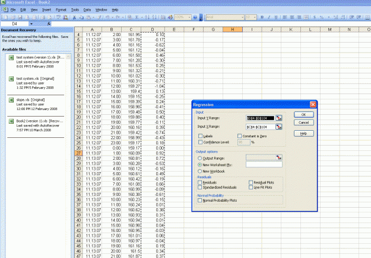The width and height of the screenshot is (371, 258).
Task: Select the New Workbook radio button
Action: pos(199,171)
